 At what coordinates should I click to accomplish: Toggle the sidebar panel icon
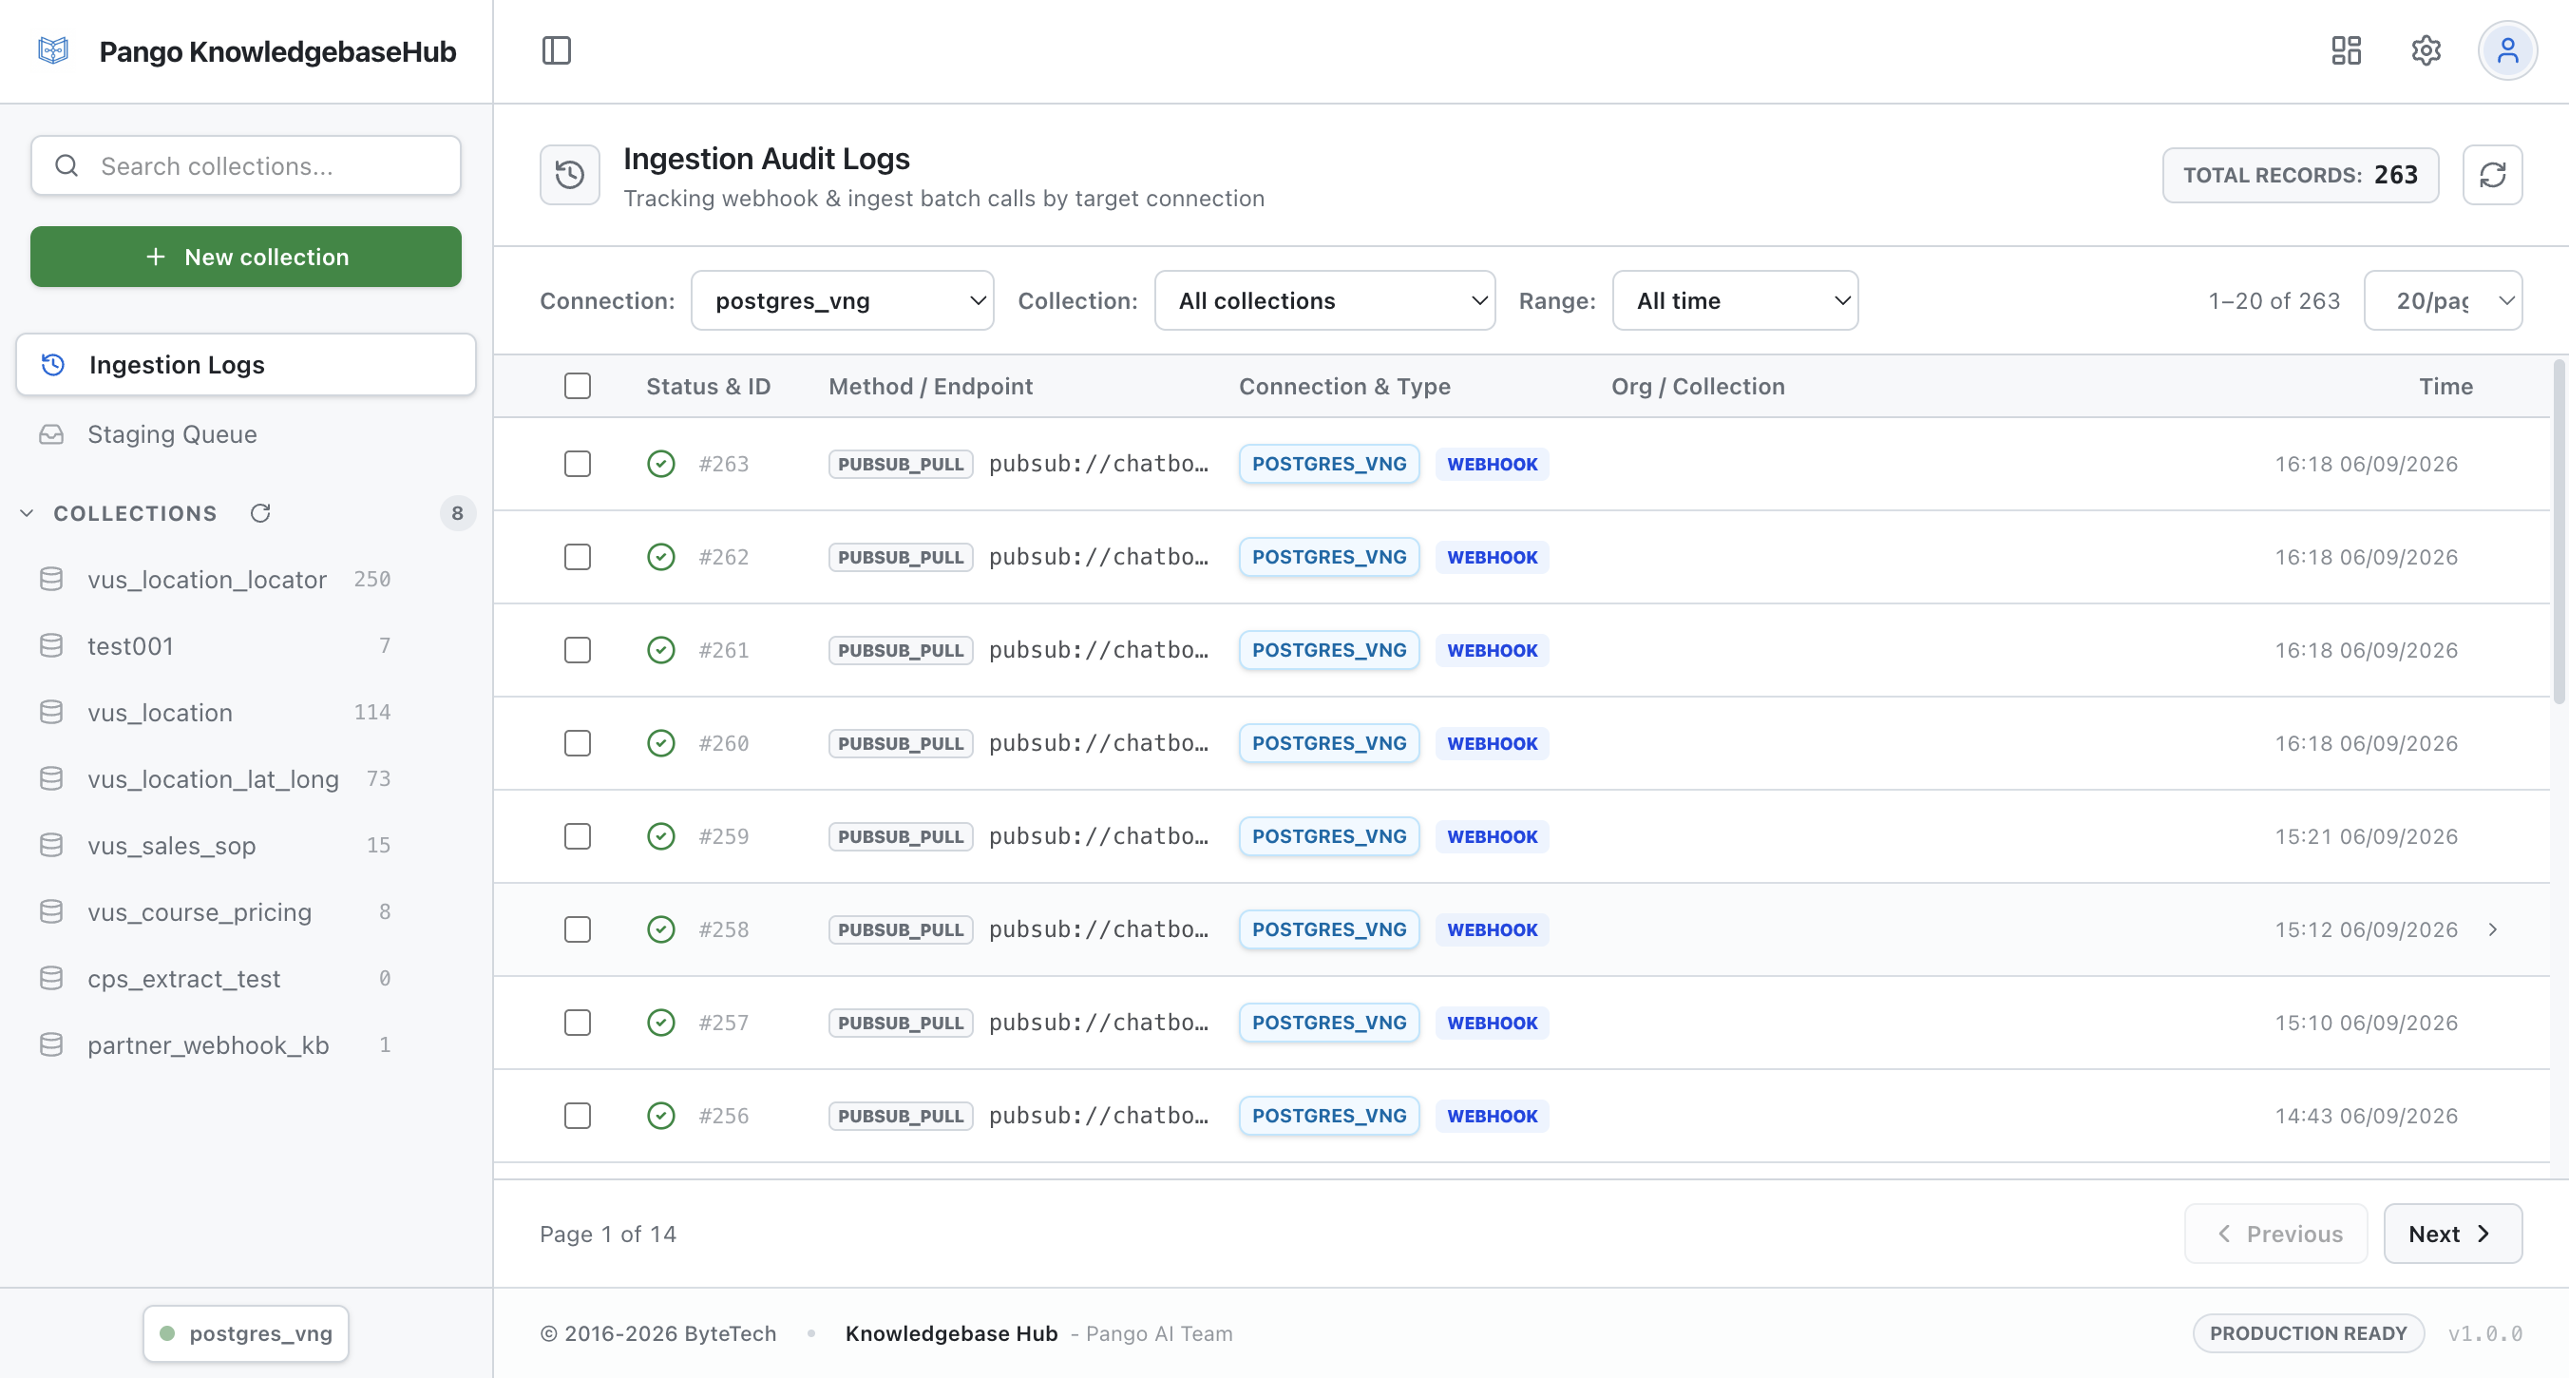coord(557,49)
